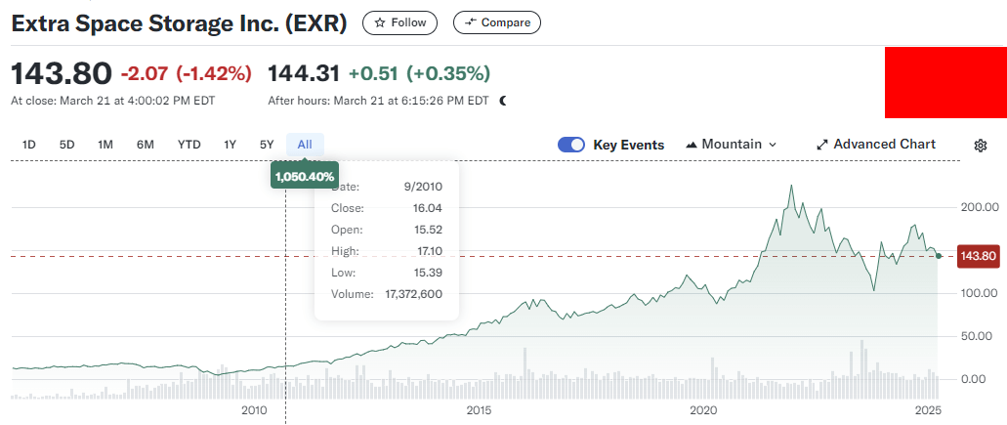The width and height of the screenshot is (1007, 425).
Task: Select the All time range
Action: 305,145
